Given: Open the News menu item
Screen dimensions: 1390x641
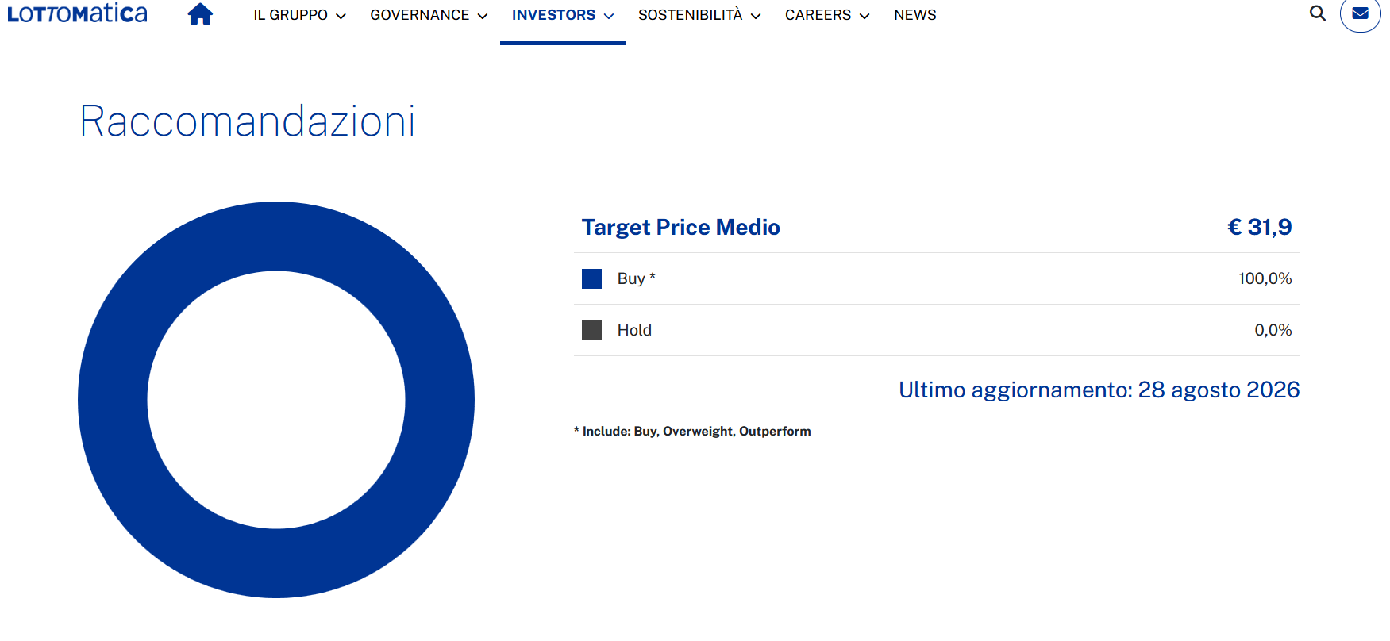Looking at the screenshot, I should (x=915, y=15).
